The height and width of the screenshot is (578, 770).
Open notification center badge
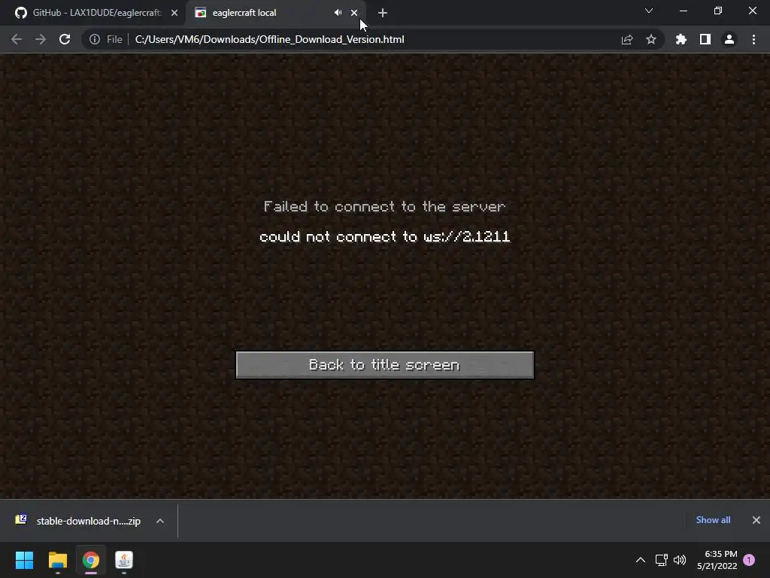(x=749, y=560)
